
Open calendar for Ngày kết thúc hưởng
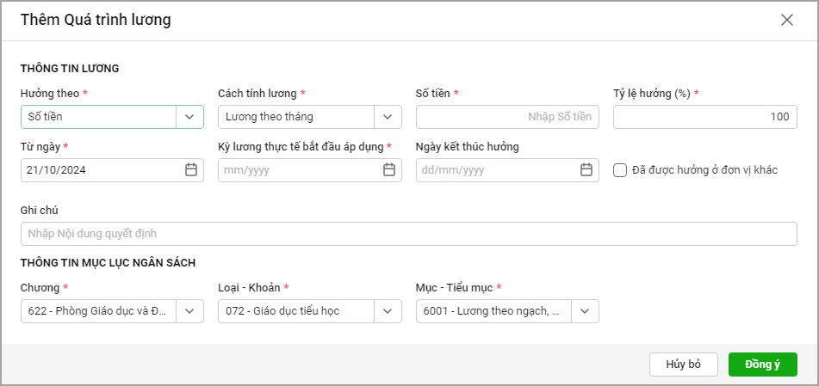[x=586, y=170]
